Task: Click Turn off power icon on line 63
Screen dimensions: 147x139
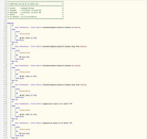Action: (20, 133)
